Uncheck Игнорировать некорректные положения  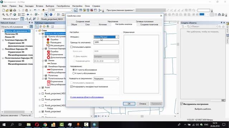coord(72,87)
